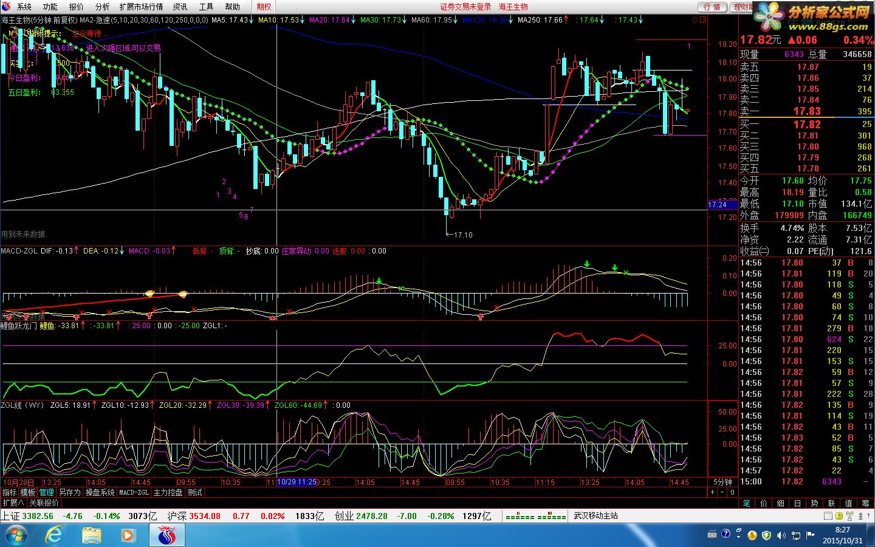This screenshot has height=547, width=875.
Task: Switch to the 笔 tick tab
Action: click(x=746, y=503)
